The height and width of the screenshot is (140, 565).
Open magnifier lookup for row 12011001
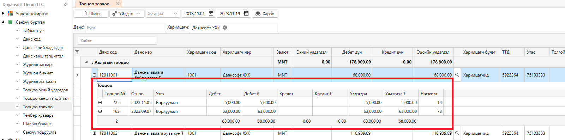[x=457, y=75]
